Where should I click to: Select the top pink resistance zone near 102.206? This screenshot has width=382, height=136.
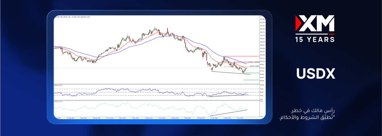click(x=241, y=56)
